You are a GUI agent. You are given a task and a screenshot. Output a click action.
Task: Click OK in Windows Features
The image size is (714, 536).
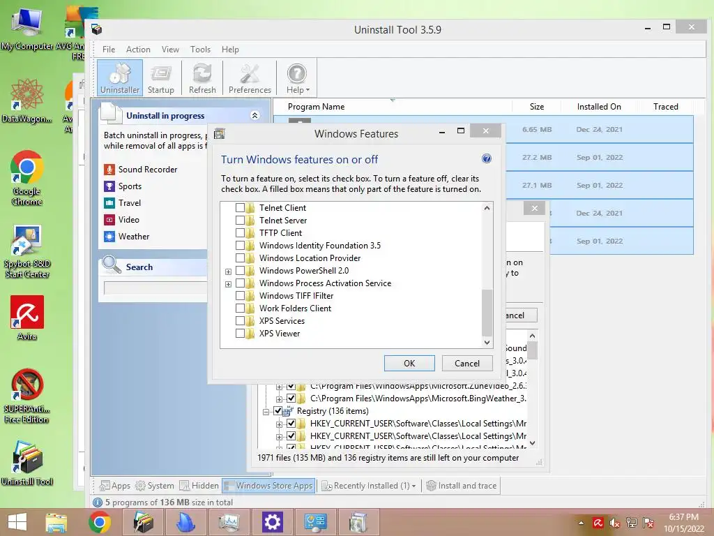tap(409, 363)
